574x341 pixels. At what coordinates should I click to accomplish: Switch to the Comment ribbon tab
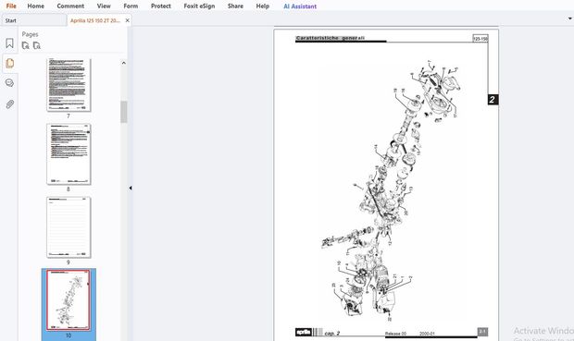click(70, 6)
